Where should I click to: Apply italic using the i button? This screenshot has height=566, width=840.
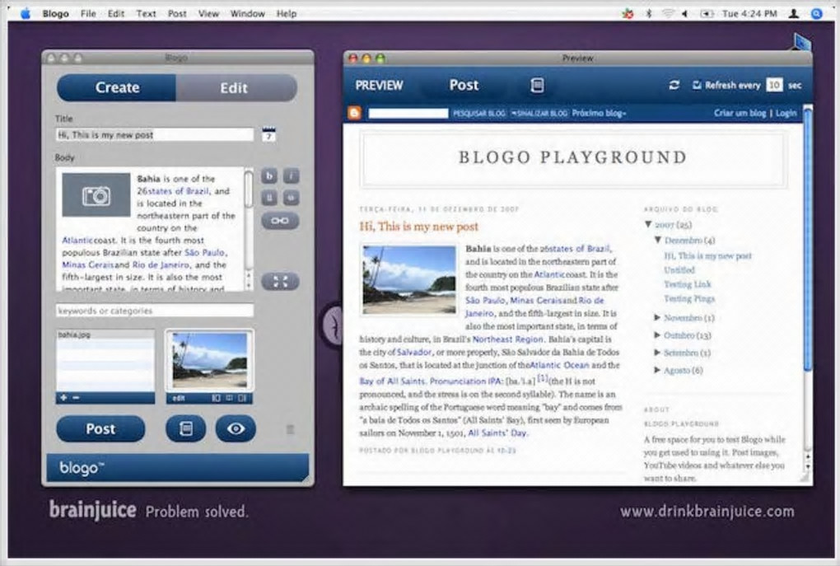click(291, 175)
